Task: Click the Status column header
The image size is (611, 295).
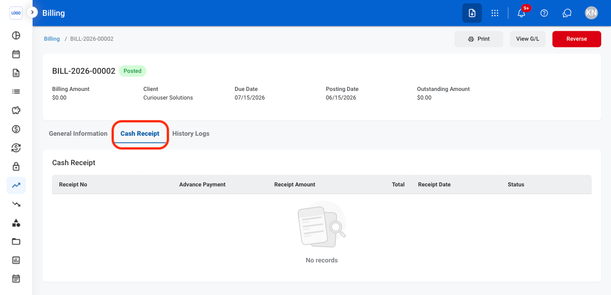Action: pyautogui.click(x=516, y=185)
